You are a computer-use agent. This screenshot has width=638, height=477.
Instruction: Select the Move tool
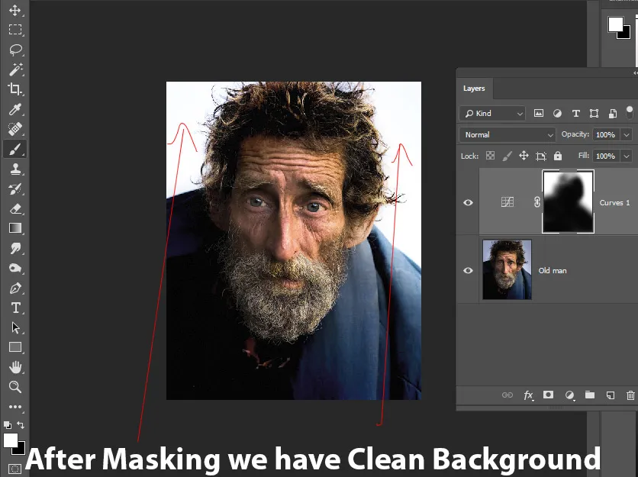coord(15,10)
